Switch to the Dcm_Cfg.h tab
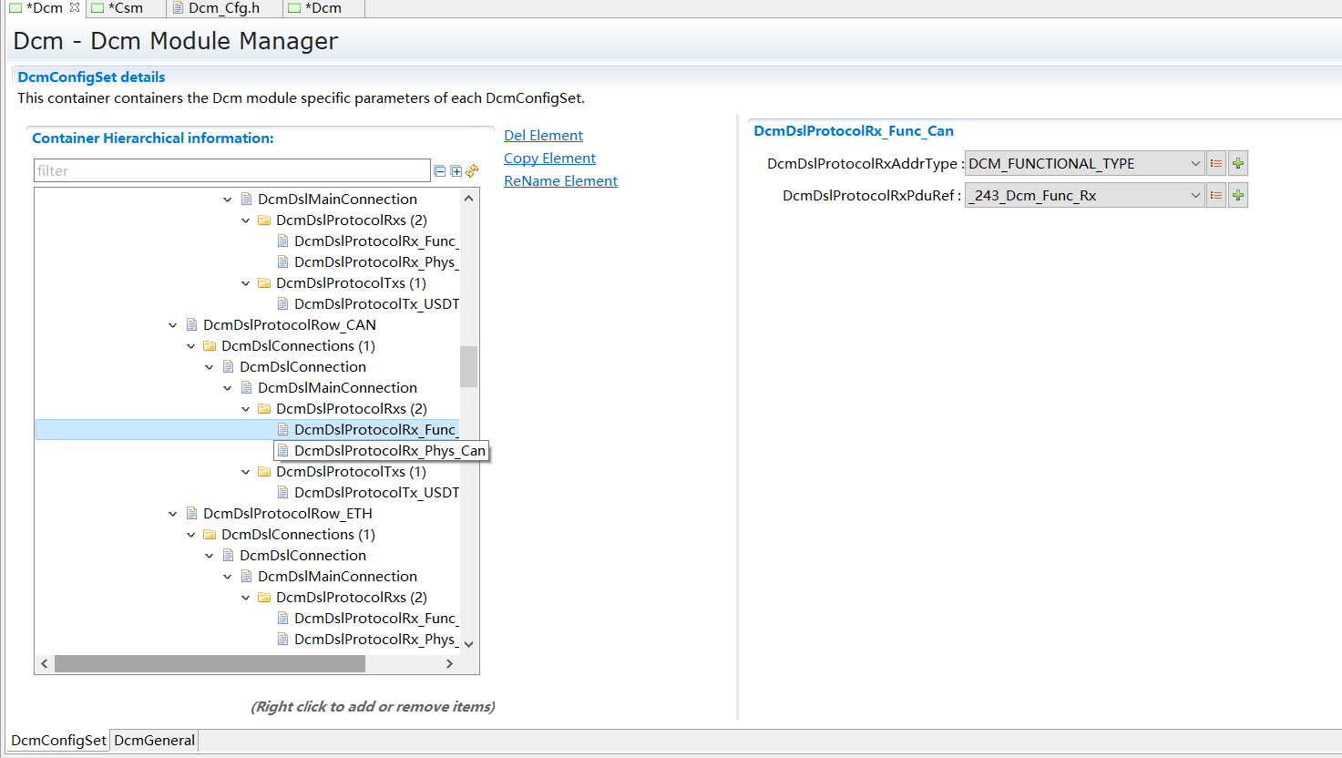Viewport: 1342px width, 758px height. click(x=223, y=8)
